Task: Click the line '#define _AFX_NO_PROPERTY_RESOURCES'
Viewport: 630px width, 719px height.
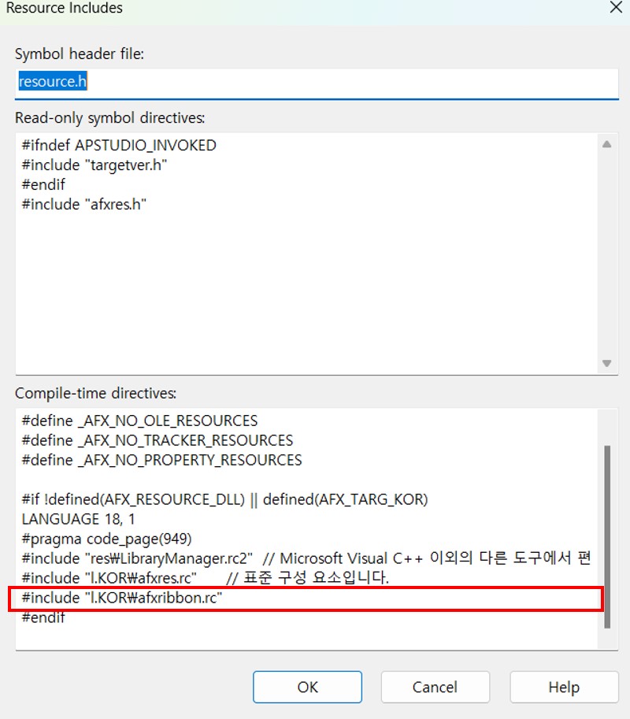Action: coord(162,461)
